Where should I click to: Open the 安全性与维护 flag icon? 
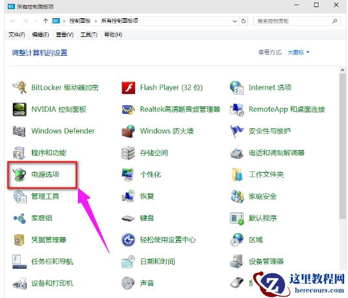[236, 131]
